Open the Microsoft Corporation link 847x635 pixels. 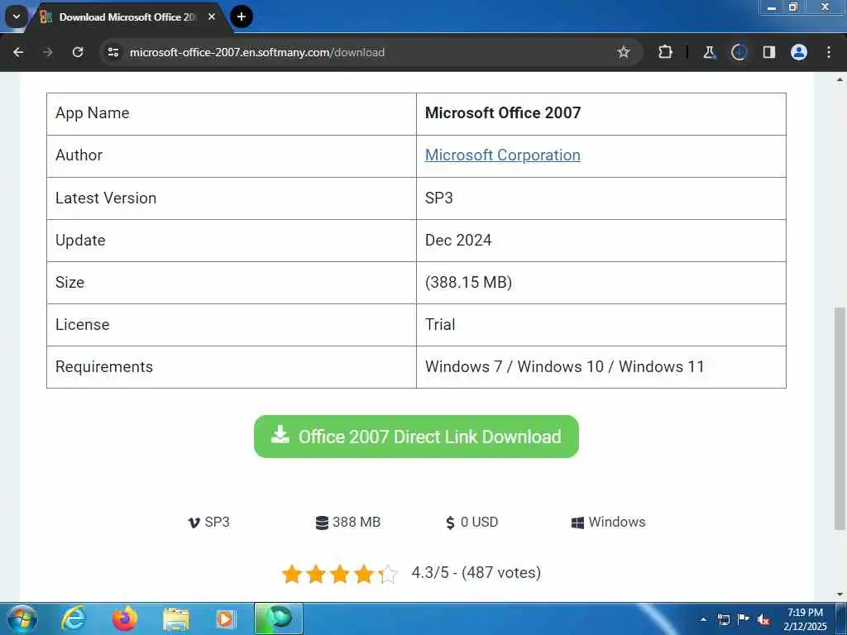[x=502, y=155]
